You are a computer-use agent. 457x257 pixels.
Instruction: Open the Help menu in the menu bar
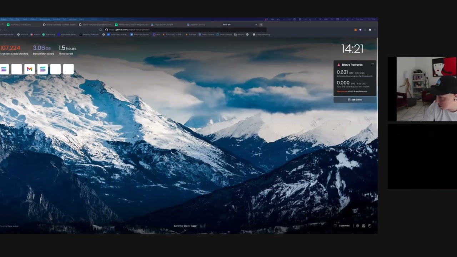click(81, 19)
